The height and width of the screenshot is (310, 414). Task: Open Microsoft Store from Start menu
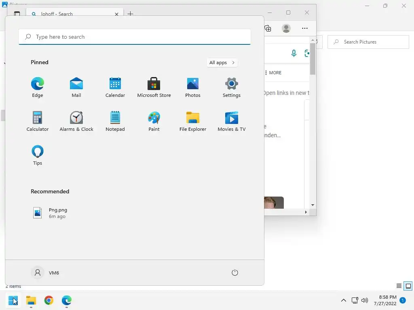(154, 87)
